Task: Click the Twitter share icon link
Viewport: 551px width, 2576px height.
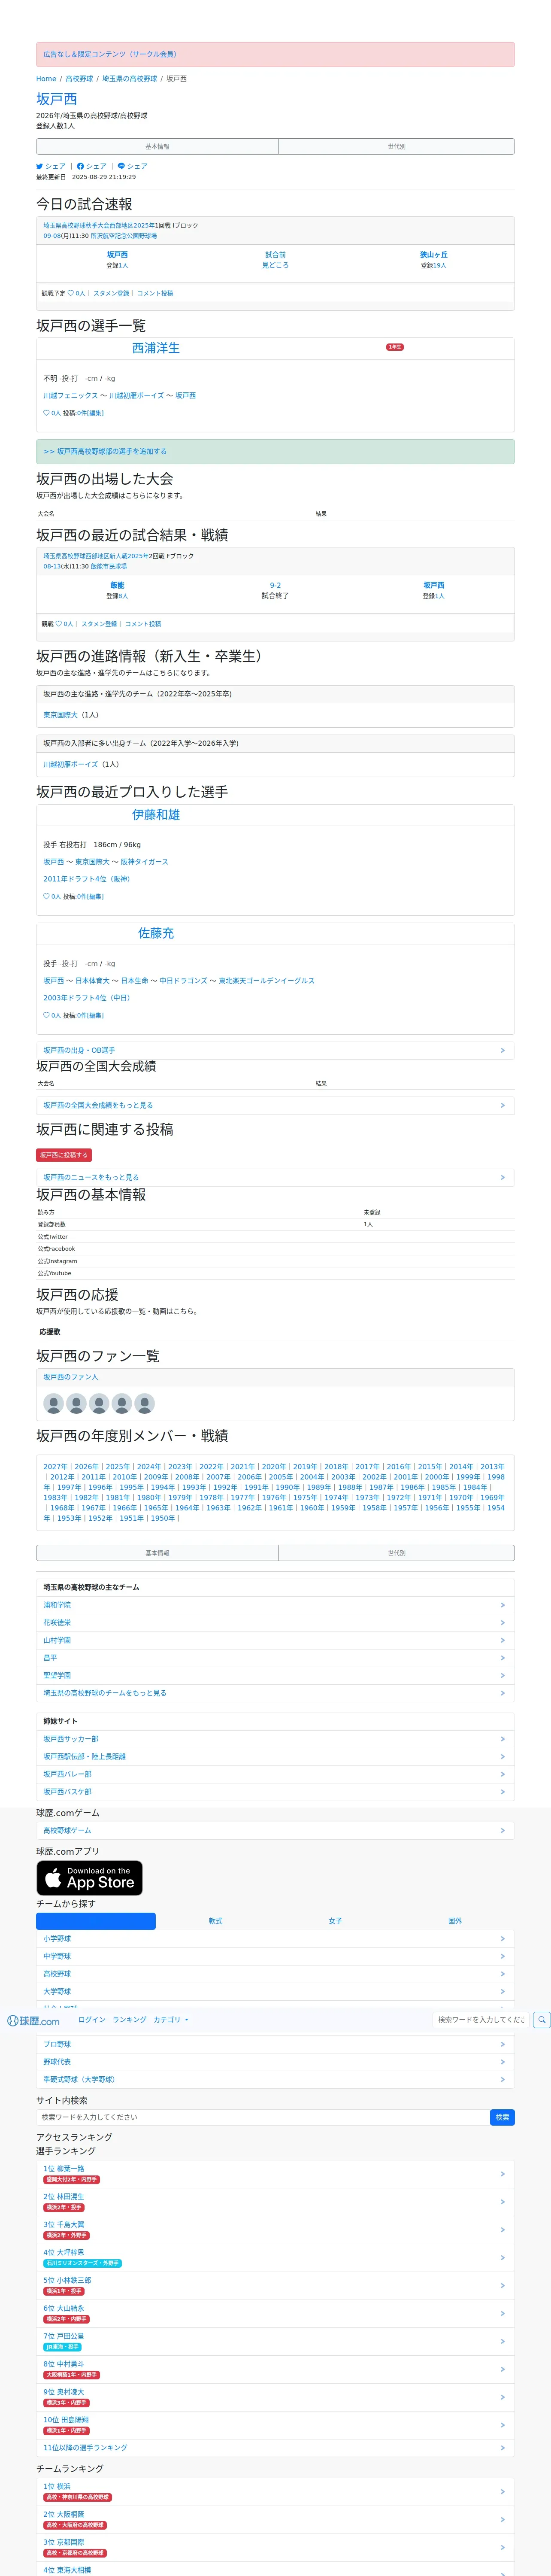Action: coord(51,166)
